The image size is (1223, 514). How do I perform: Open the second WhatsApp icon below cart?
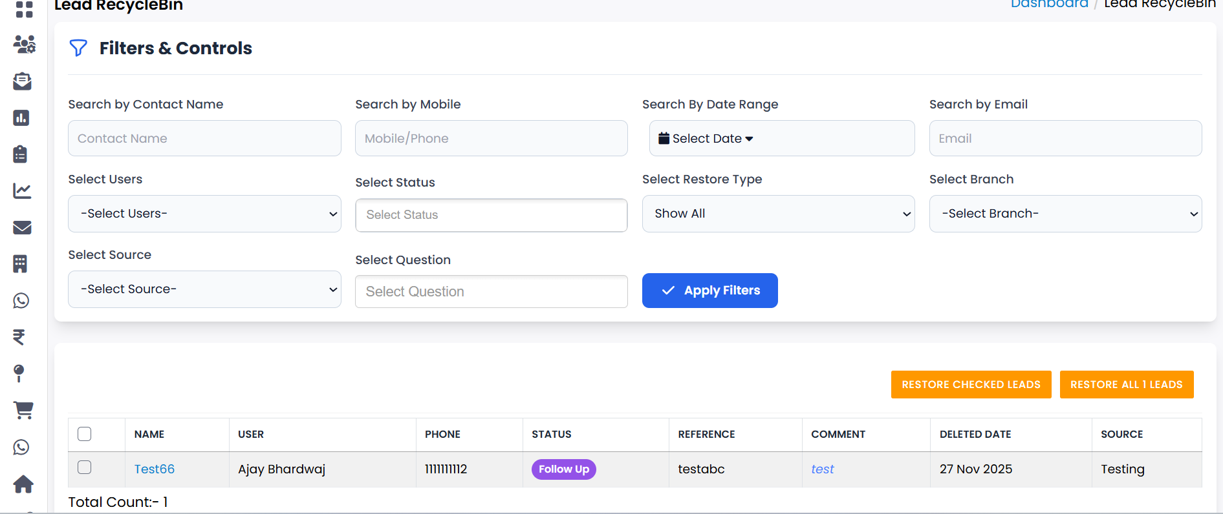point(21,447)
